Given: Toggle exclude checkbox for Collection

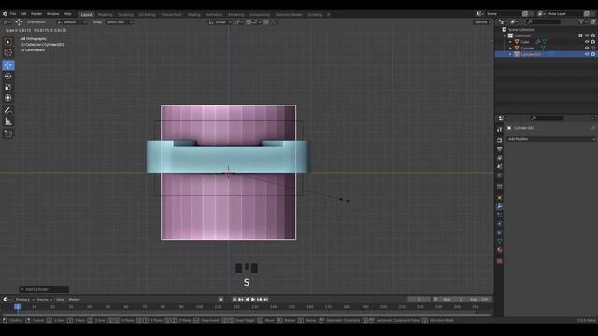Looking at the screenshot, I should click(580, 35).
